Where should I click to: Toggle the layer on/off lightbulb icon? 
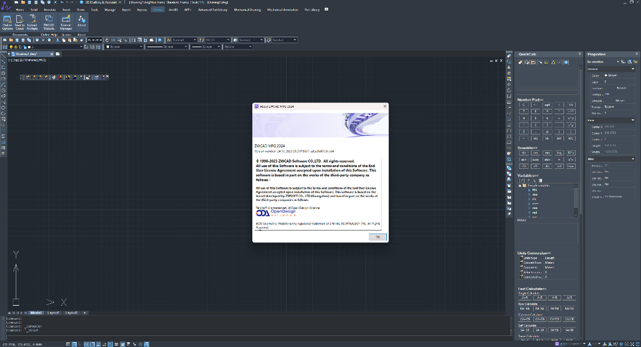point(11,47)
